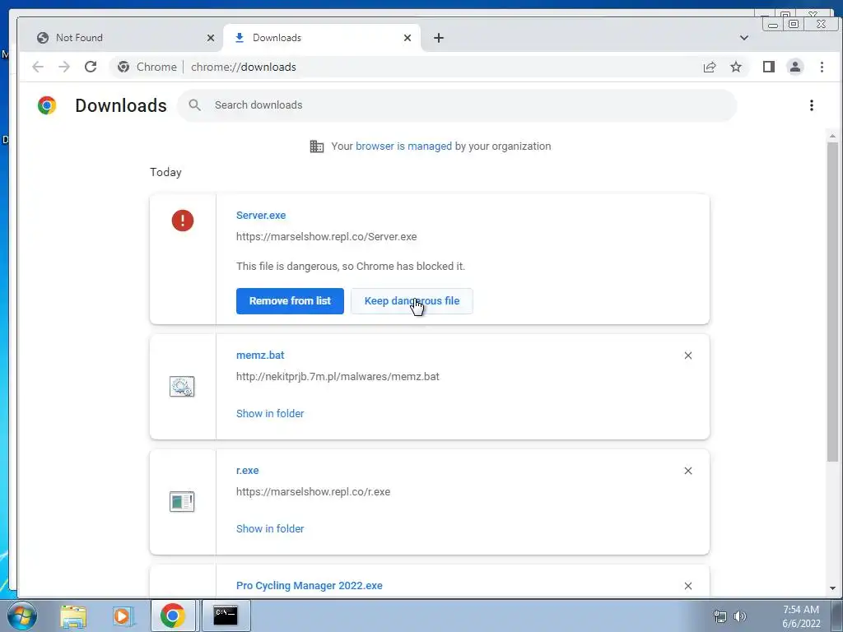The image size is (843, 632).
Task: Click the dangerous file blocked message
Action: (x=351, y=267)
